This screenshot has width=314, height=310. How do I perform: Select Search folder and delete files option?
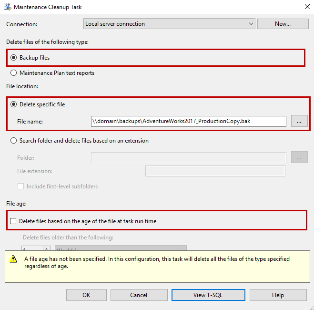pos(14,141)
